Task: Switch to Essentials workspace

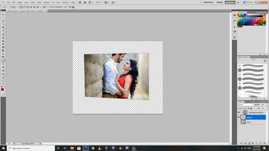Action: click(208, 3)
